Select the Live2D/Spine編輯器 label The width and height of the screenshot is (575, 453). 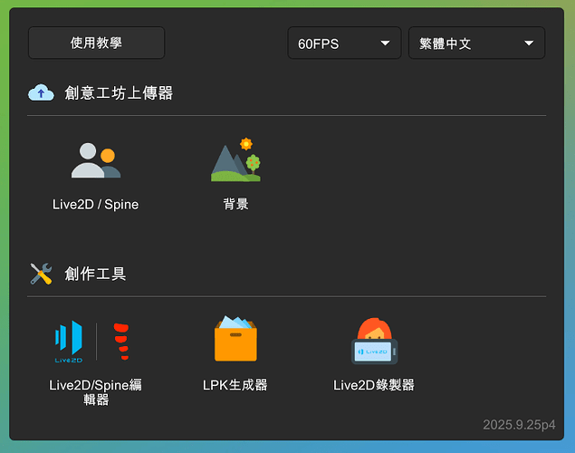[x=95, y=391]
